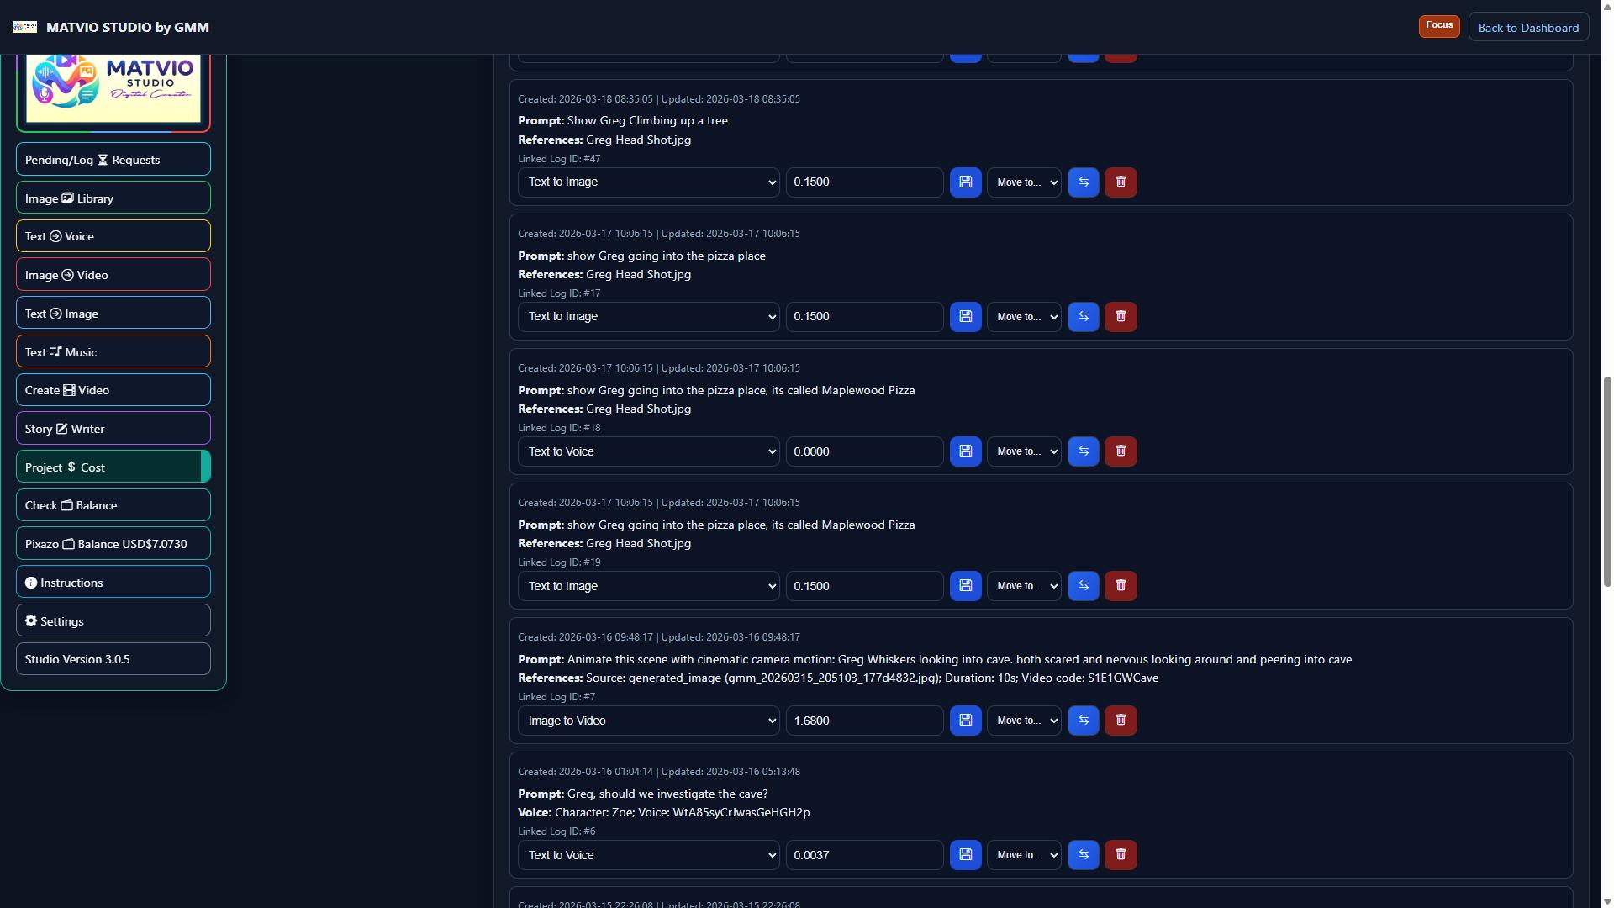Click the MATVIO Studio sidebar logo image
This screenshot has height=908, width=1614.
pyautogui.click(x=113, y=87)
